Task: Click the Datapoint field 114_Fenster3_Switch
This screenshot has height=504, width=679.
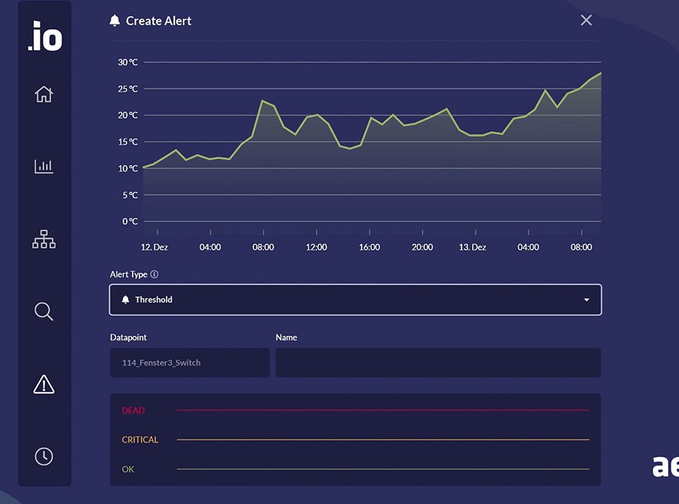Action: click(x=190, y=363)
